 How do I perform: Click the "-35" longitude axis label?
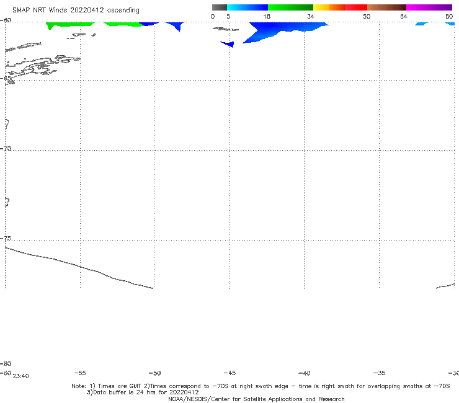[380, 373]
